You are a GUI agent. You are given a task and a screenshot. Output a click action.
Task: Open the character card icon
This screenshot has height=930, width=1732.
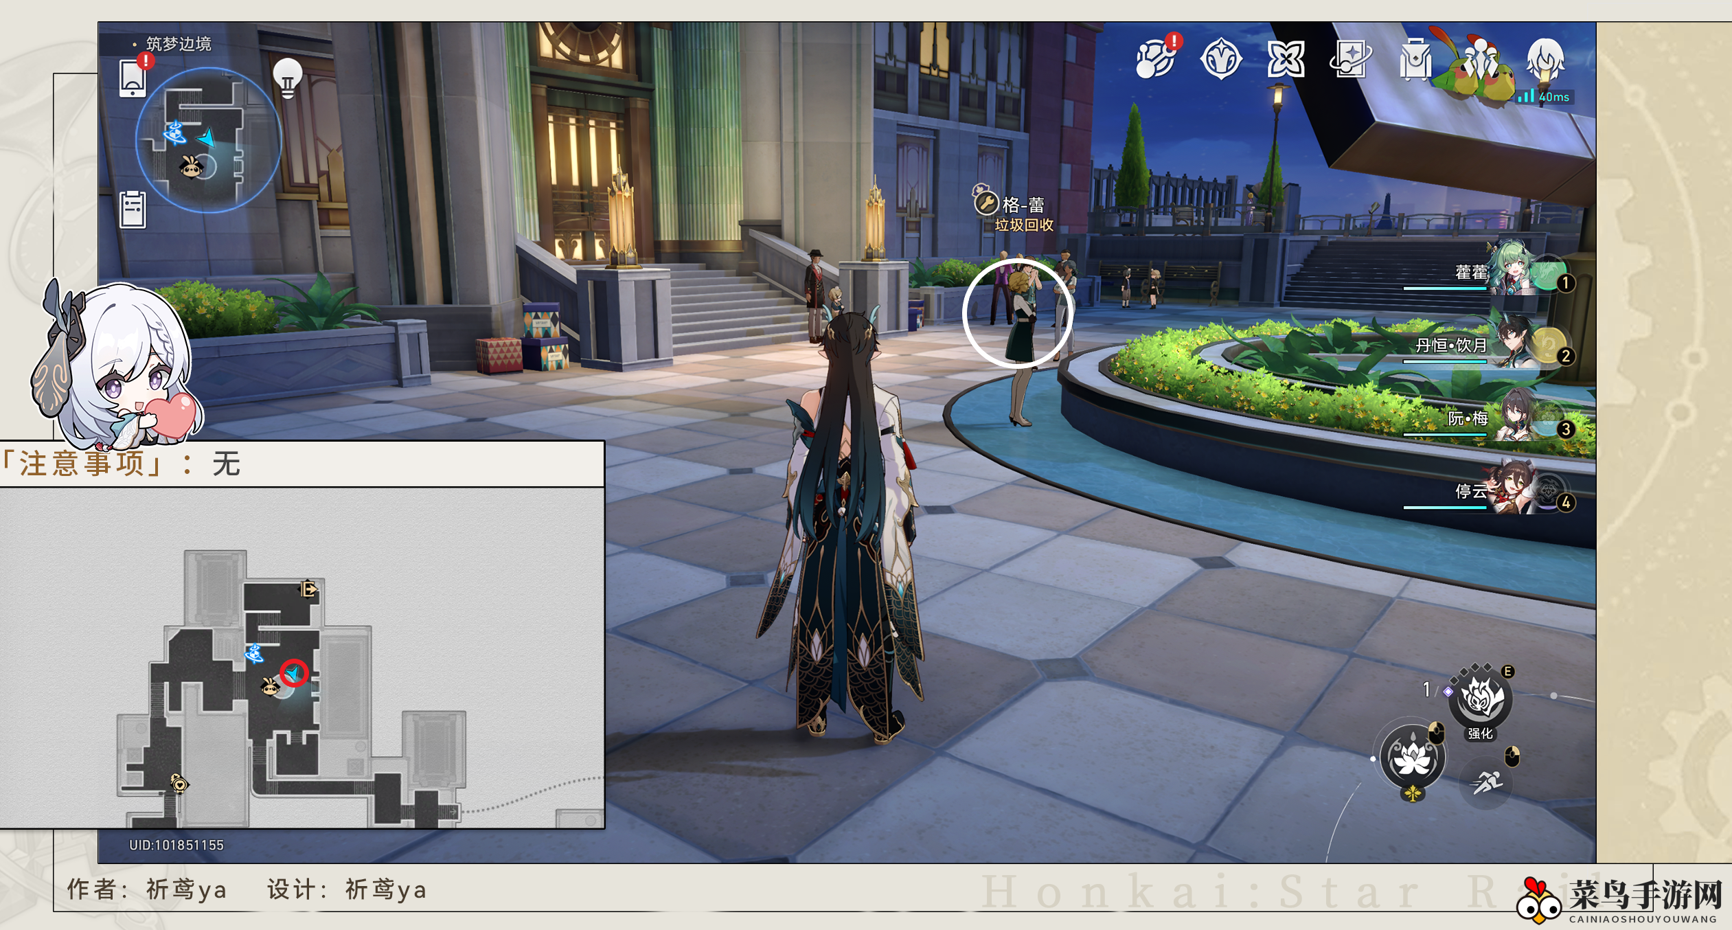pyautogui.click(x=1350, y=59)
